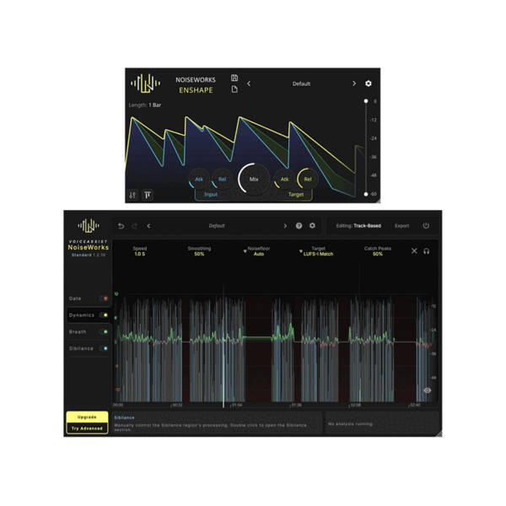Image resolution: width=506 pixels, height=506 pixels.
Task: Click the Upgrade button
Action: pos(87,417)
